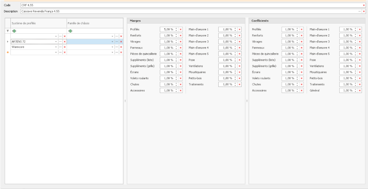Adjust the Marges Ventilations spinner arrows
Viewport: 368px width, 189px height.
coord(235,66)
